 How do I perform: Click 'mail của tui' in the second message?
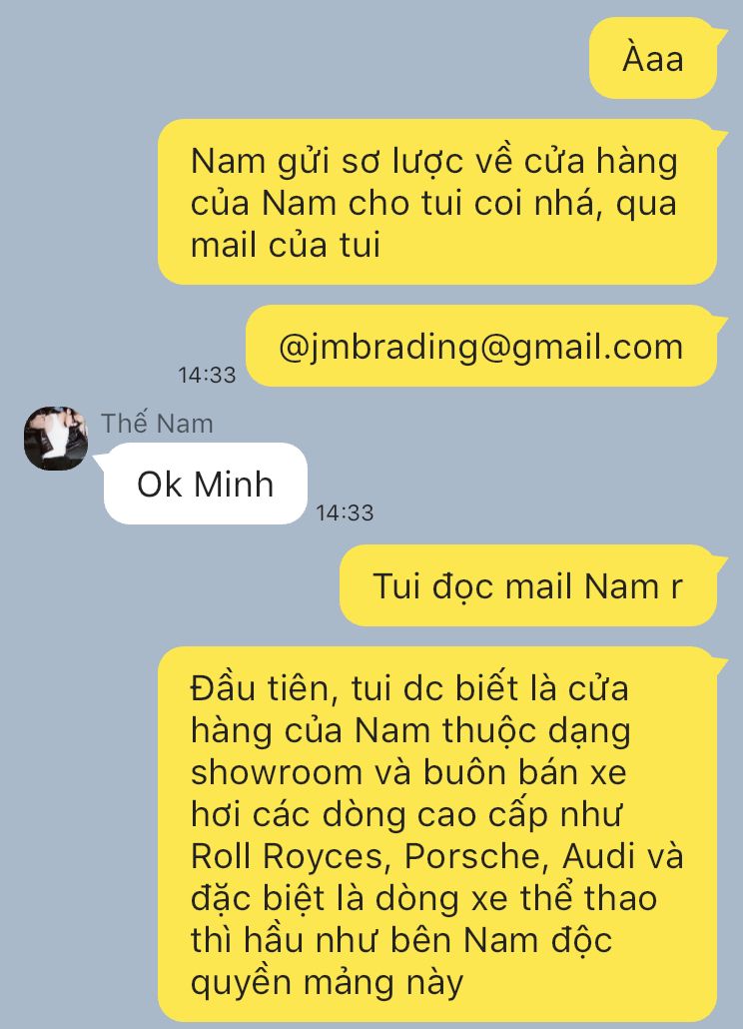coord(286,245)
